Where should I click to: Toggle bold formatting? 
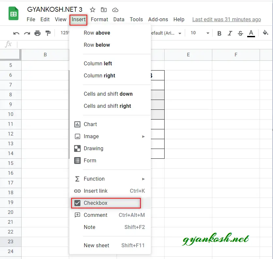point(219,33)
